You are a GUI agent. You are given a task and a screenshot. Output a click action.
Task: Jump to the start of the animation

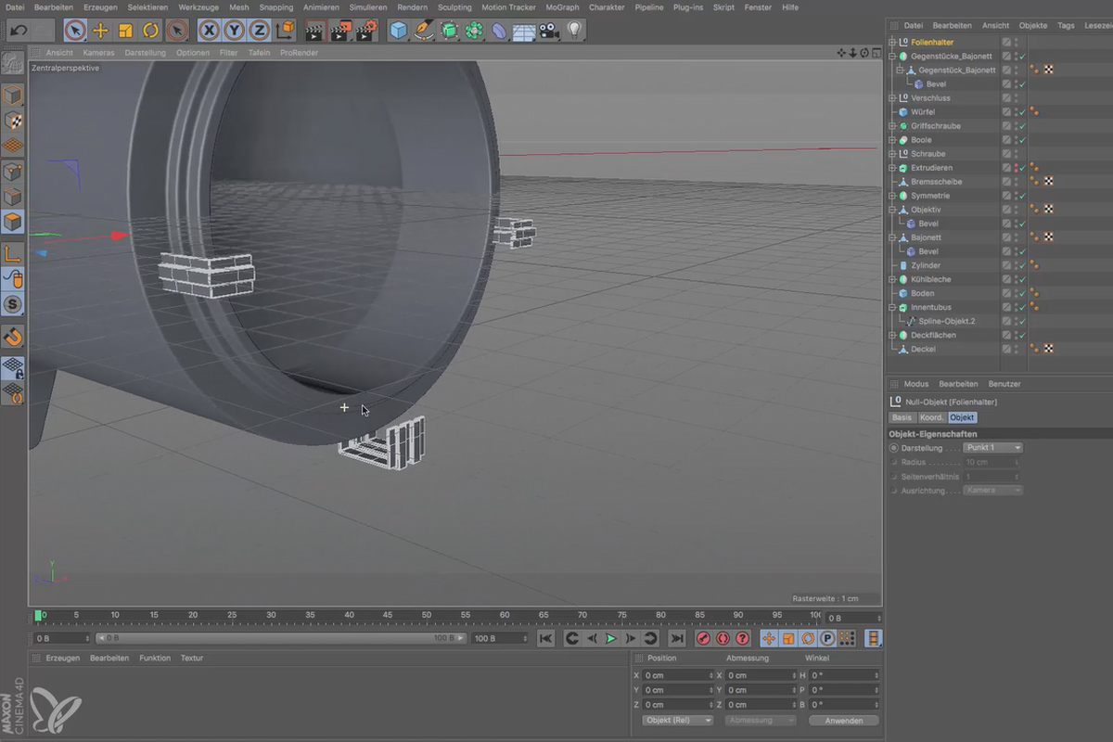point(545,638)
